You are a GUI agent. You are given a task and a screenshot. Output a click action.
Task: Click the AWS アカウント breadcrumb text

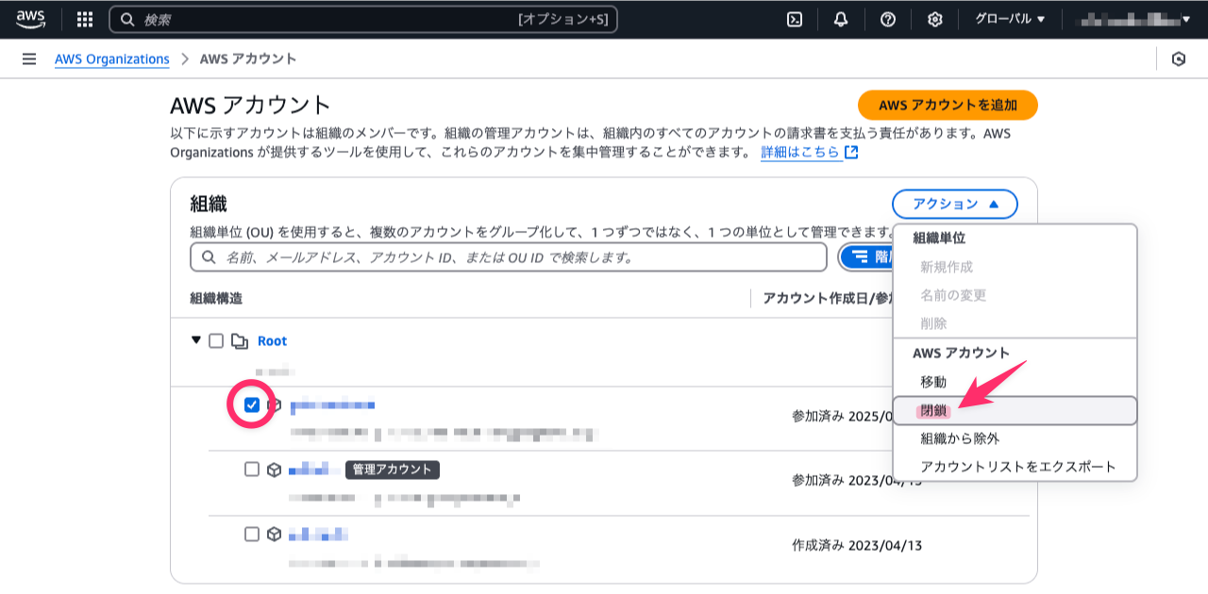click(x=248, y=58)
